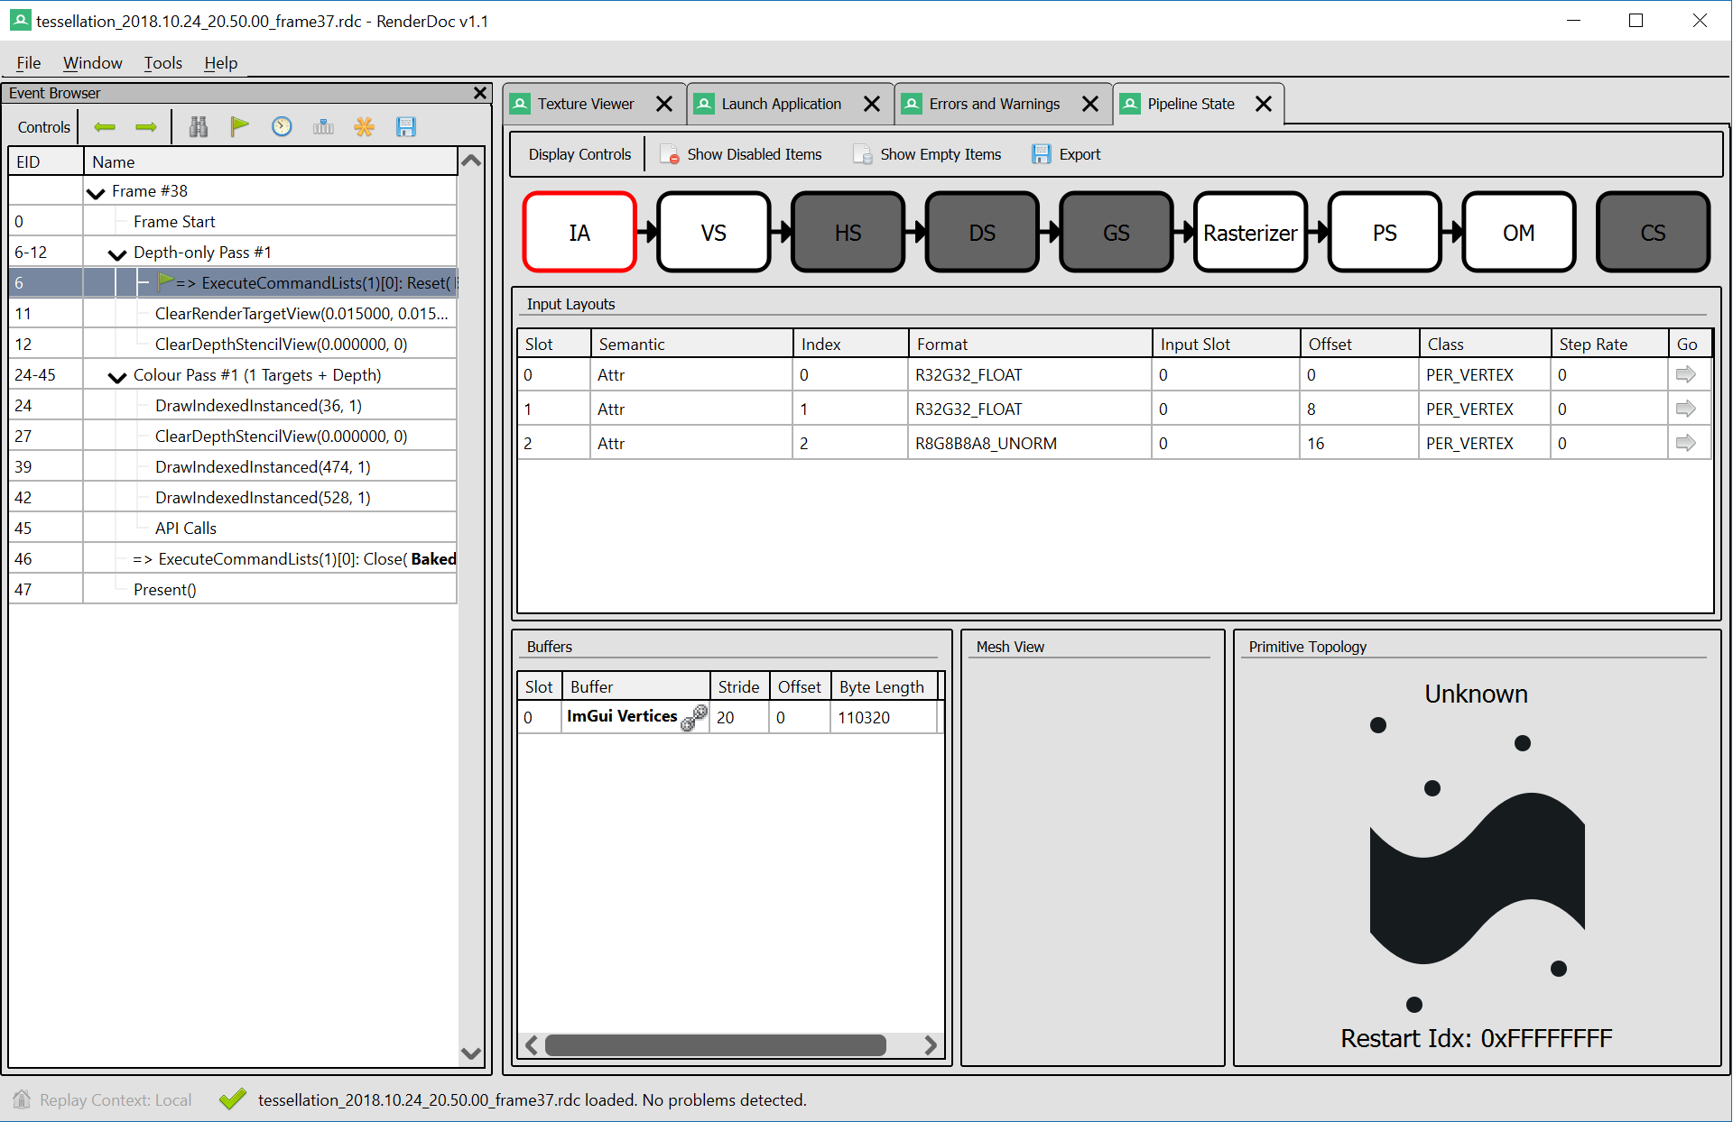Select the VS stage in the pipeline flowchart

pos(713,232)
